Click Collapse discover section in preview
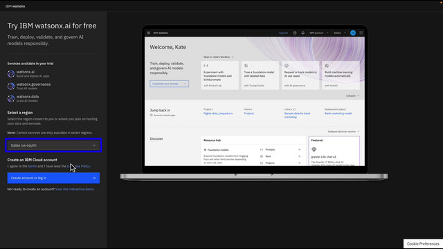 (343, 131)
